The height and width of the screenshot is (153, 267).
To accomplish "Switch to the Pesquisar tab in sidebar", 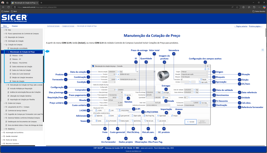I will pyautogui.click(x=15, y=26).
